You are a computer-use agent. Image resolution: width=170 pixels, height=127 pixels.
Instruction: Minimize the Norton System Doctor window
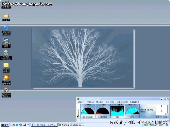tap(162, 99)
